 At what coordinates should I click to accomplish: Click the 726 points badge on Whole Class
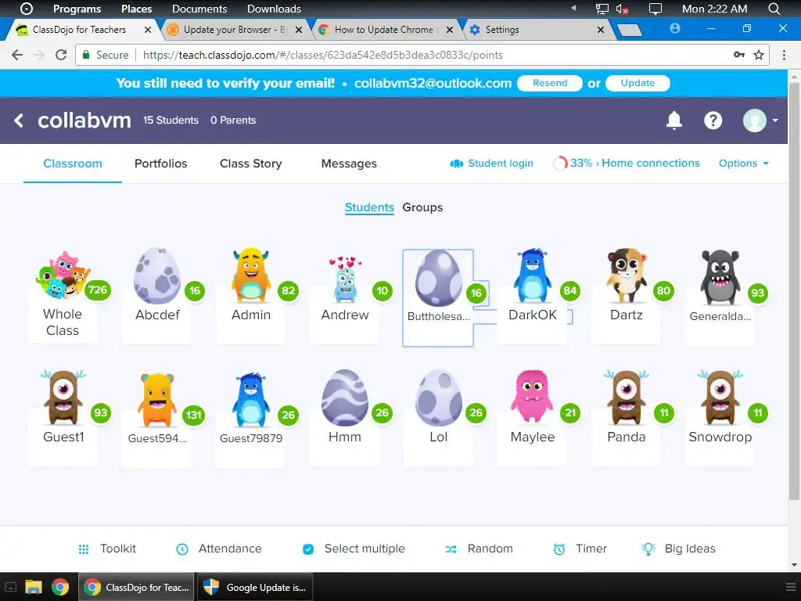(97, 290)
